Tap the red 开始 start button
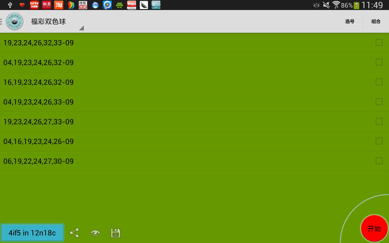The width and height of the screenshot is (389, 243). (x=374, y=228)
